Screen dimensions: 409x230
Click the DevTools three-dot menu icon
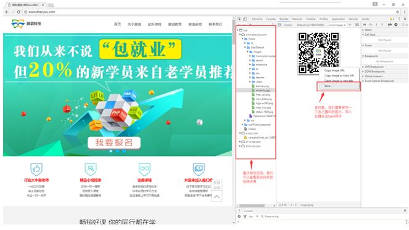click(x=399, y=19)
